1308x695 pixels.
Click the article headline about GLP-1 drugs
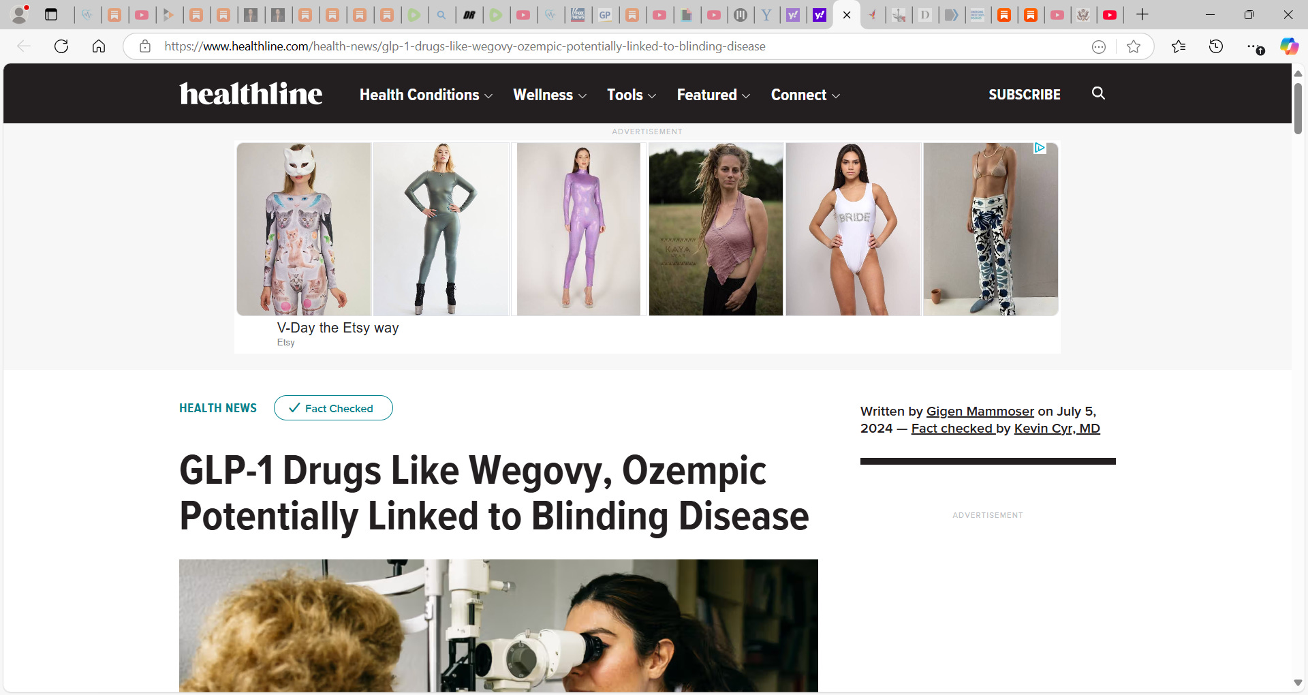pyautogui.click(x=494, y=493)
